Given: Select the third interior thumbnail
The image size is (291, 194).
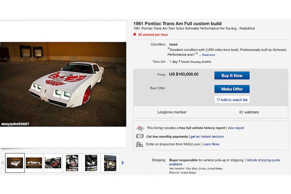Looking at the screenshot, I should [53, 163].
